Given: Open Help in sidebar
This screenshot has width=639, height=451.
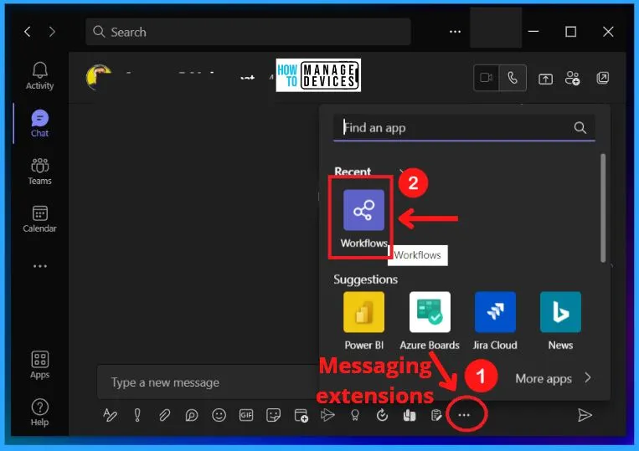Looking at the screenshot, I should point(39,413).
